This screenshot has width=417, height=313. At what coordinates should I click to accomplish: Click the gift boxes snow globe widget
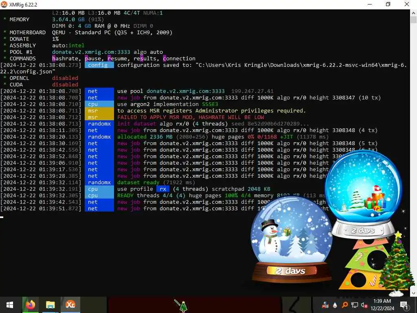click(x=363, y=194)
